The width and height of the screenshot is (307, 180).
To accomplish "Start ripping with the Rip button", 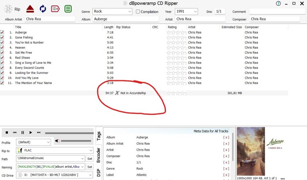I will (12, 9).
